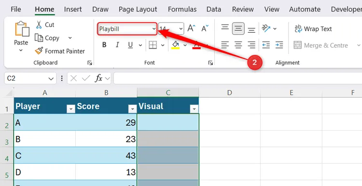Switch to the Insert tab
The image size is (362, 186).
coord(73,9)
